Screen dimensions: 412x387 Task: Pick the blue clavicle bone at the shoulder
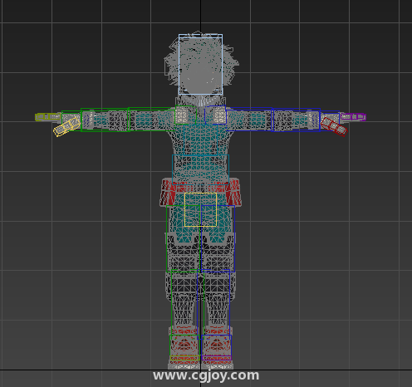pos(215,115)
